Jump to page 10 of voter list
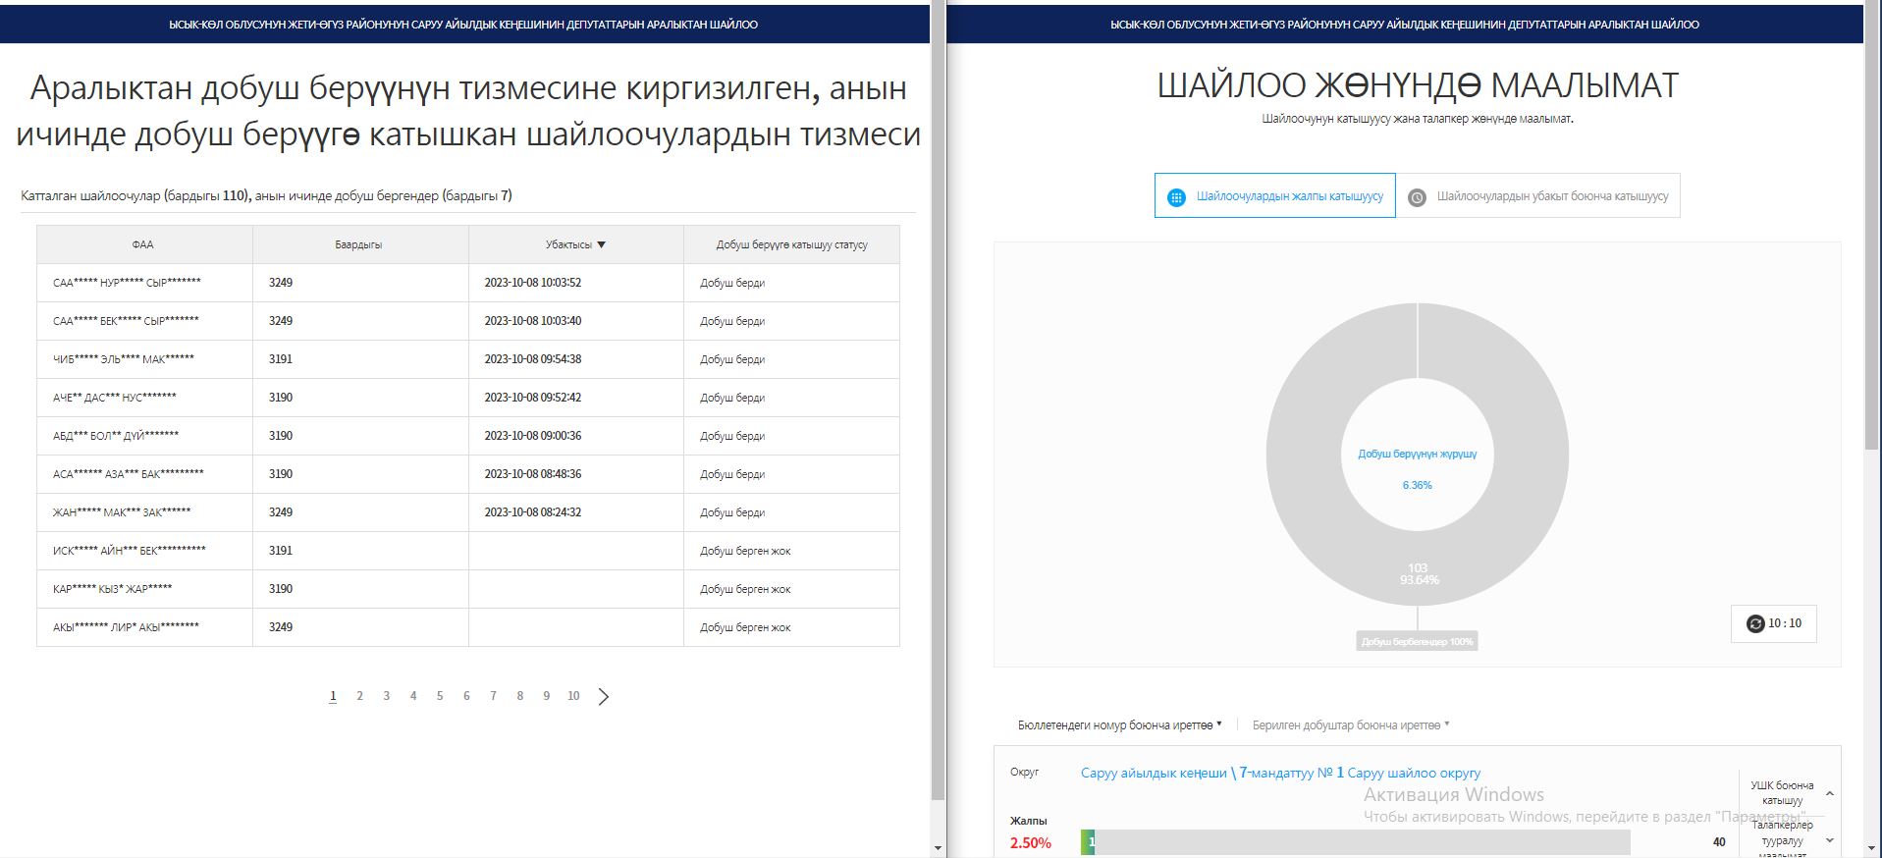 [573, 696]
